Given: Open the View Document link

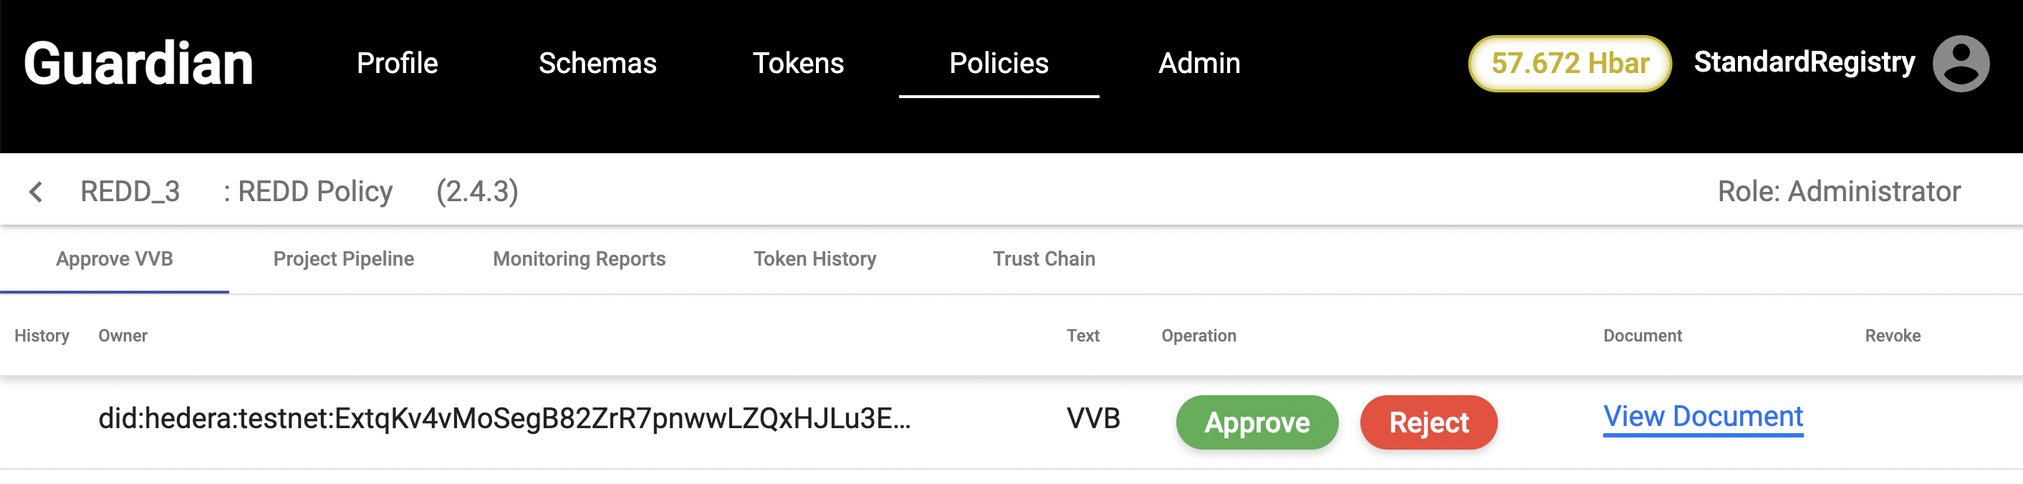Looking at the screenshot, I should click(x=1703, y=417).
